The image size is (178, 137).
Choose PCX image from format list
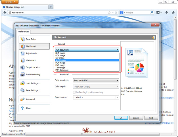[x=87, y=63]
